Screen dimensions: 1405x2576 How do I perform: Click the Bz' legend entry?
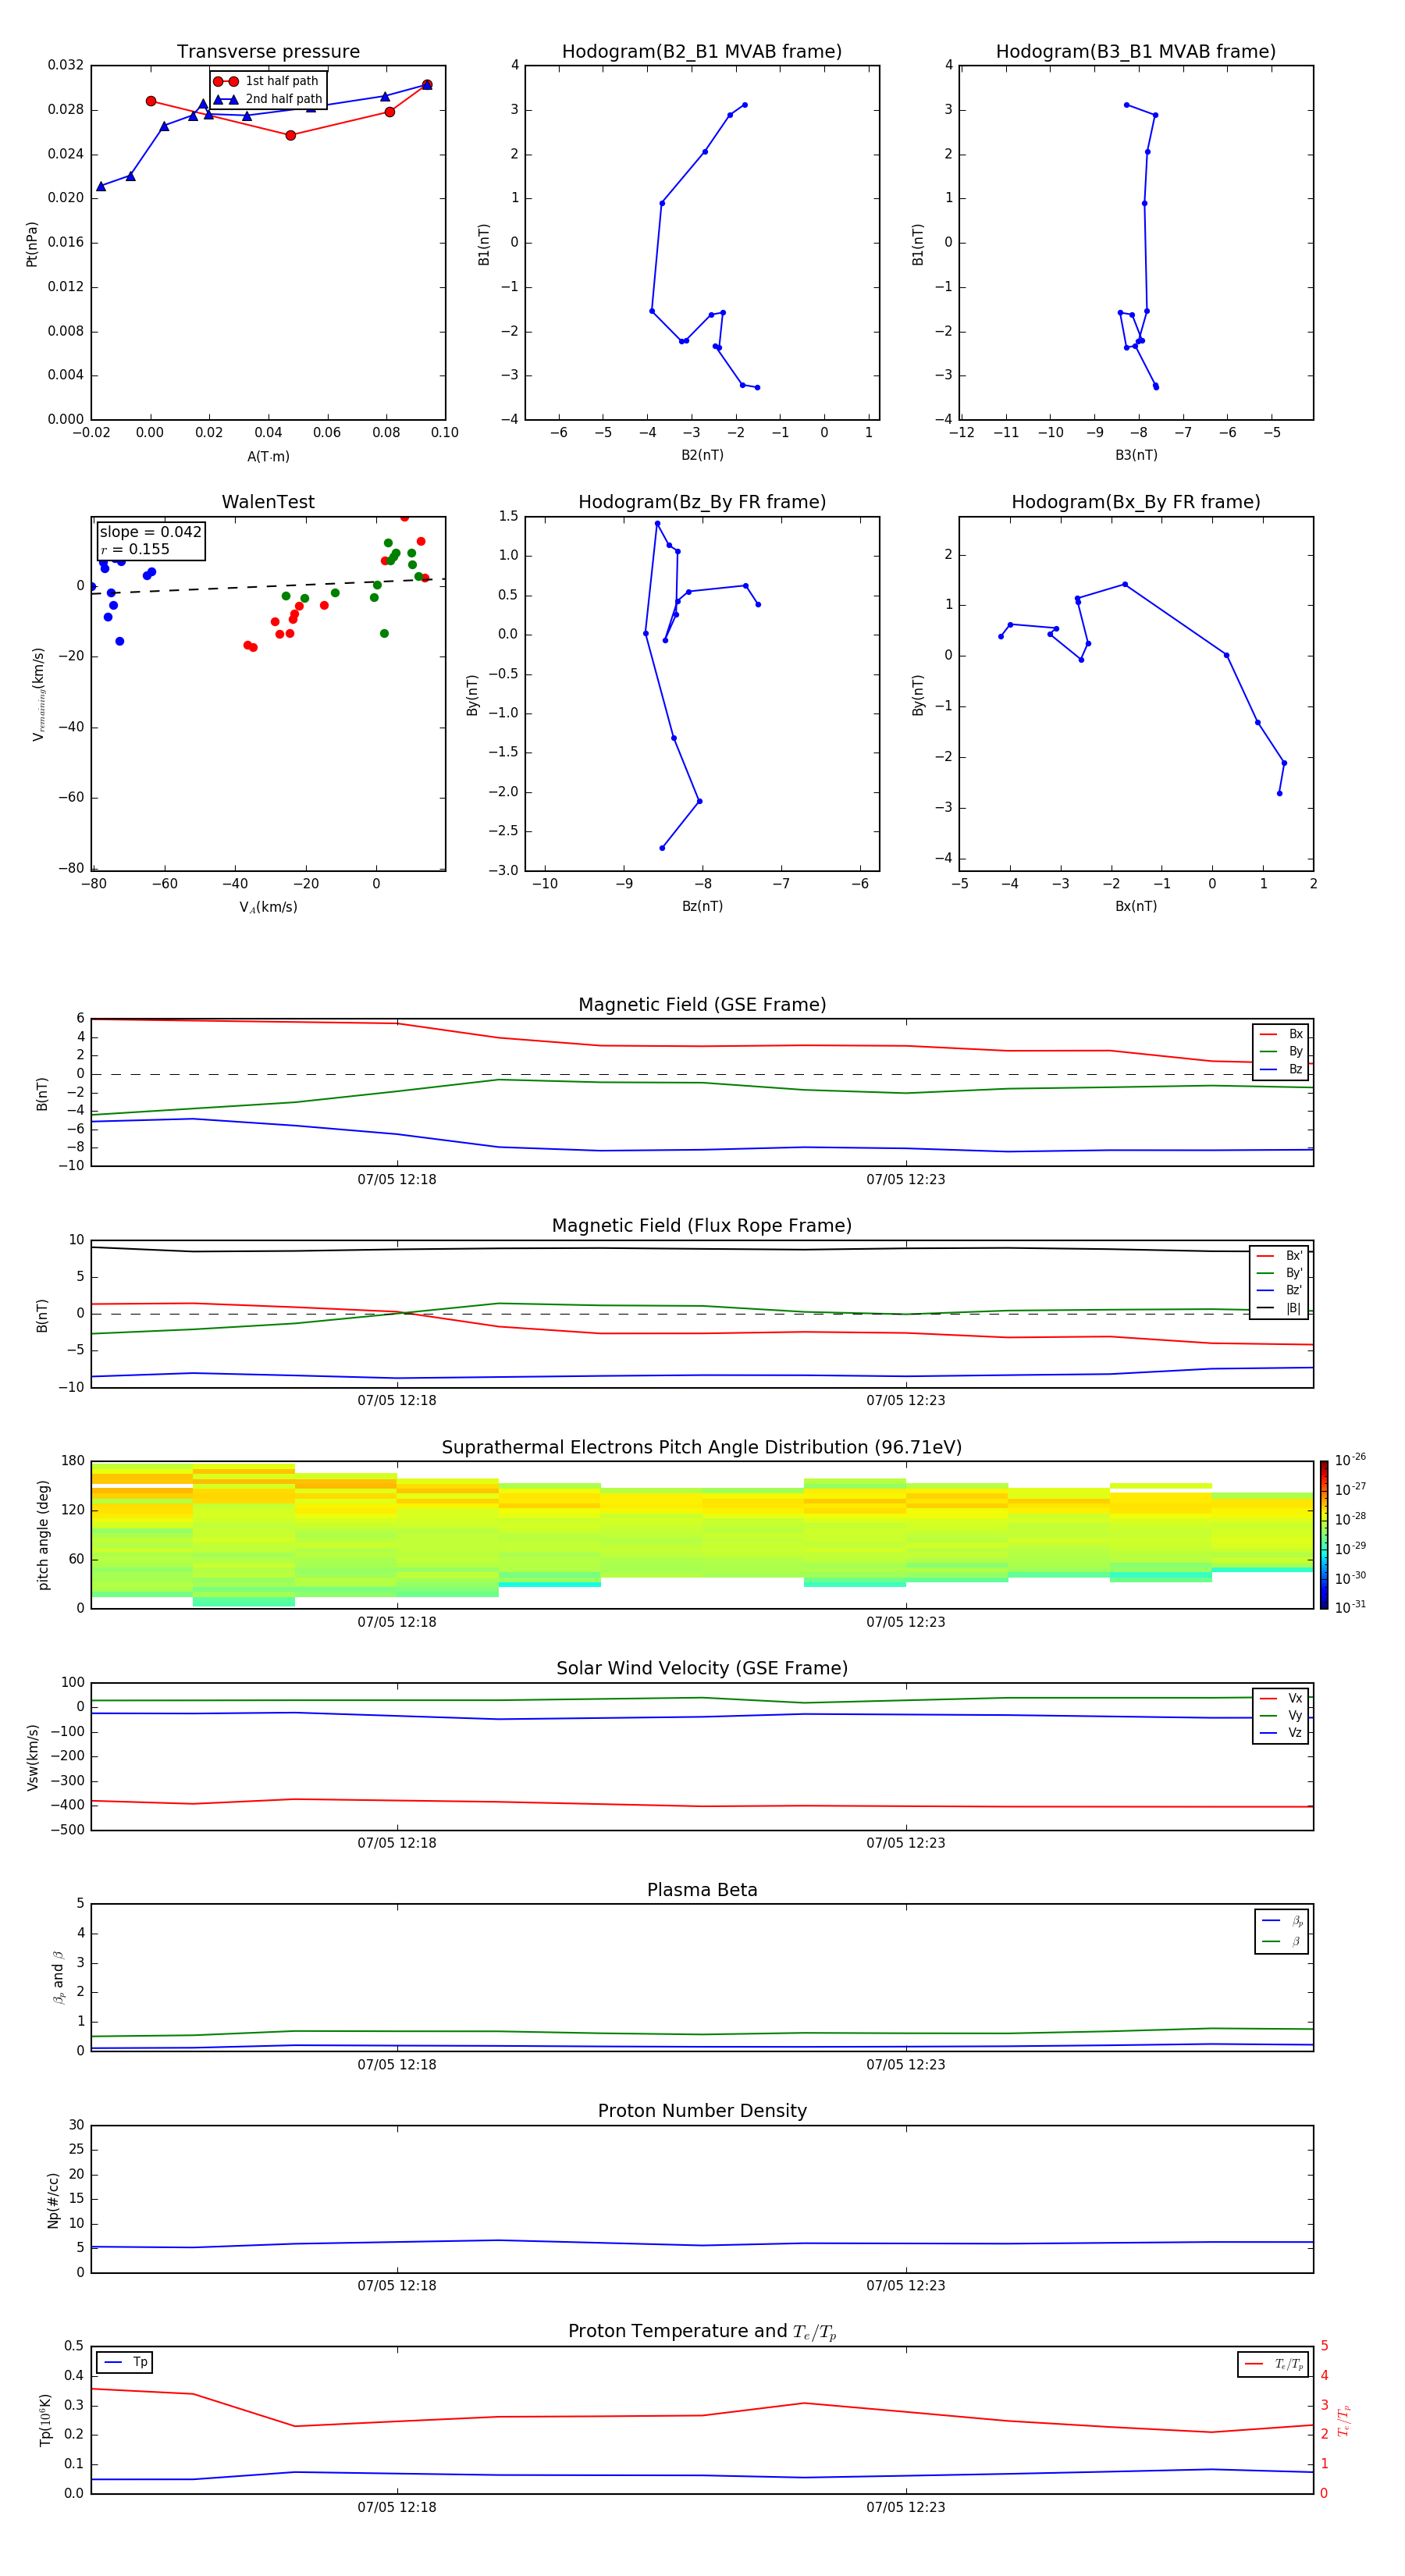tap(1279, 1290)
